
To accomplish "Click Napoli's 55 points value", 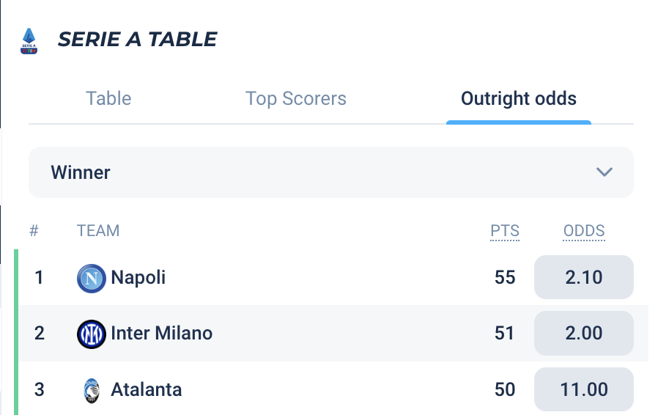I will [x=505, y=277].
